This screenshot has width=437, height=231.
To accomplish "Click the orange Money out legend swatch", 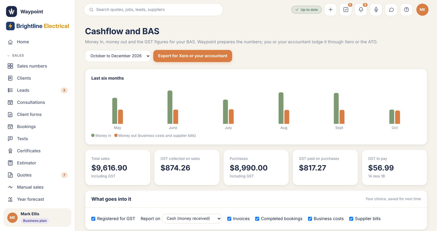I will click(x=116, y=135).
